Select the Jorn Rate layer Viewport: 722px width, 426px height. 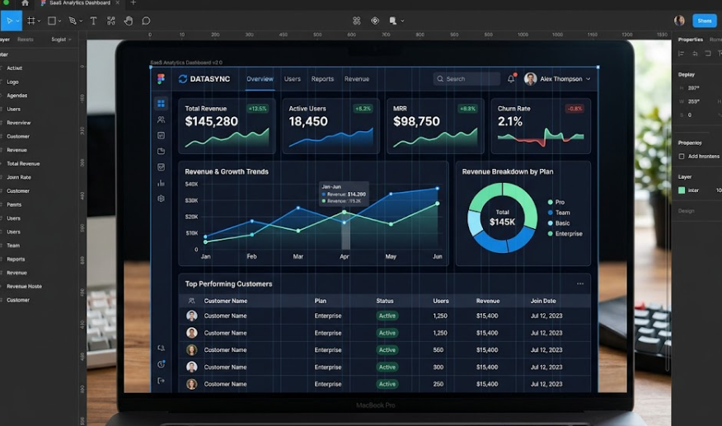tap(19, 177)
